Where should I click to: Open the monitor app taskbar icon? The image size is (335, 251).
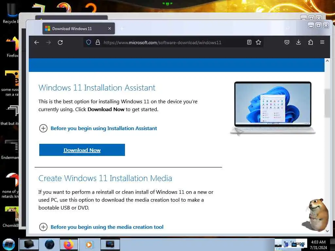coord(110,244)
